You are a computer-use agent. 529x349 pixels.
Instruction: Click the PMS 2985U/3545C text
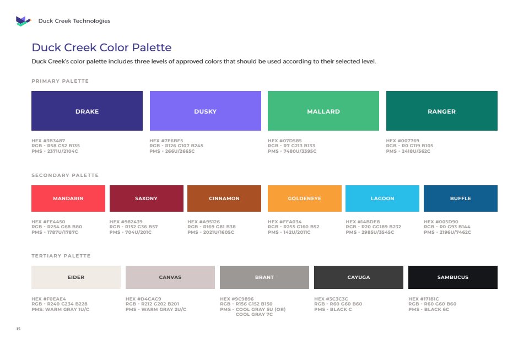(x=370, y=232)
